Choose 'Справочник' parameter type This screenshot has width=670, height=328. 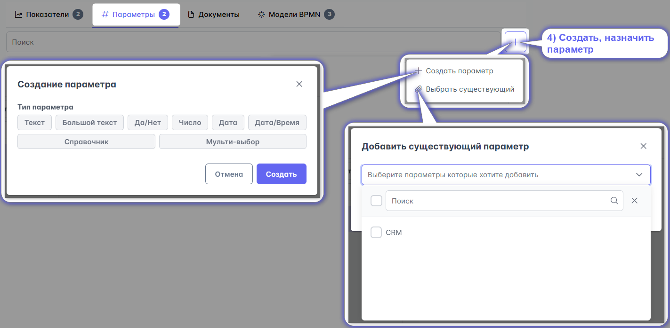pos(86,141)
